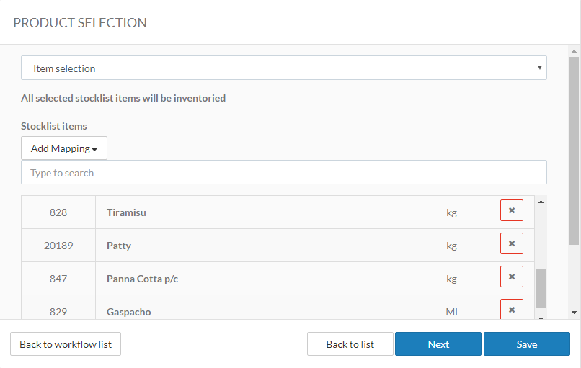Viewport: 581px width, 368px height.
Task: Remove the Tiramisu item from stocklist
Action: click(x=512, y=211)
